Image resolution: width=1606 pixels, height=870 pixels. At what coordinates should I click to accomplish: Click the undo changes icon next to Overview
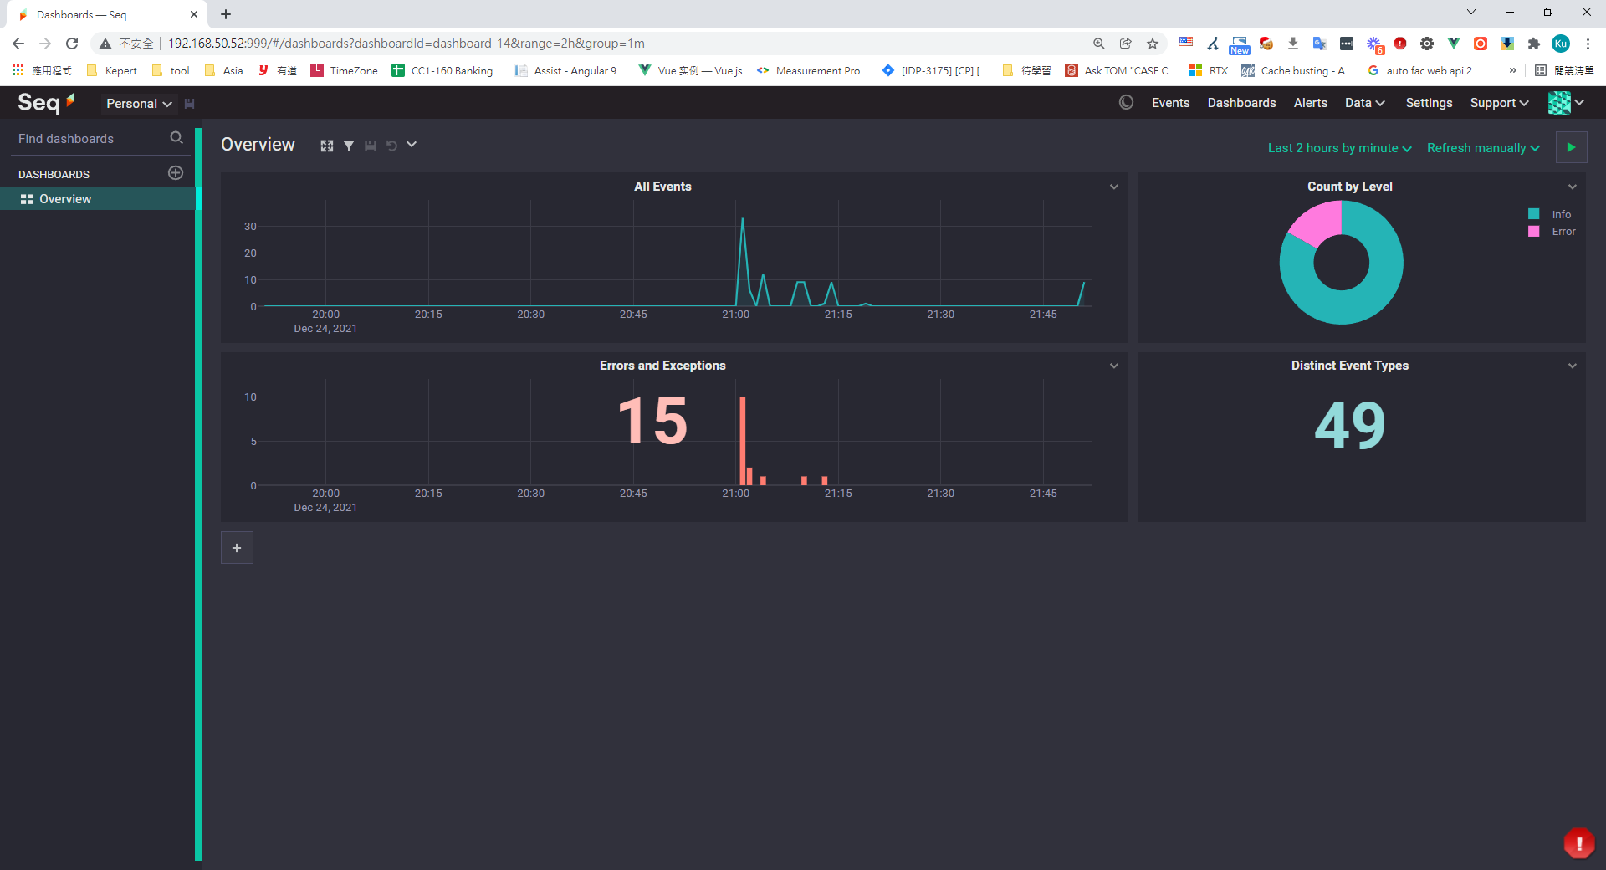[391, 146]
